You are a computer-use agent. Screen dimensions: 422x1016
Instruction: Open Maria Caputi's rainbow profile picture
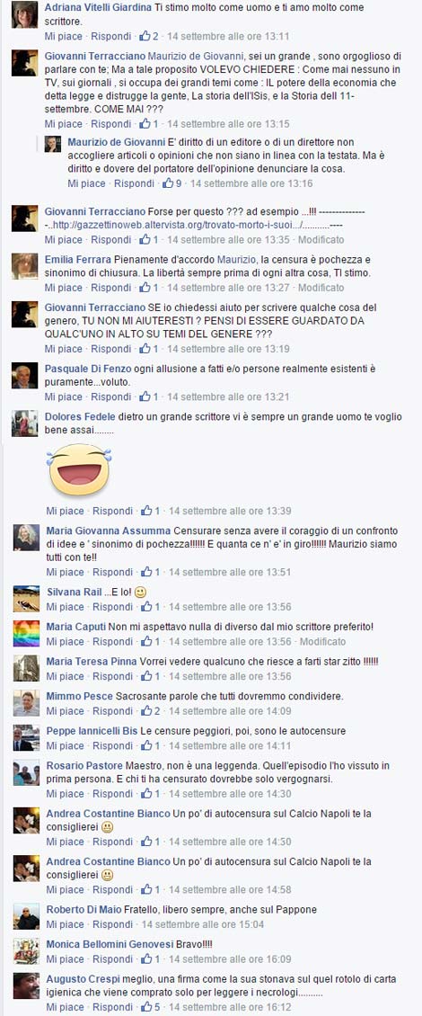pyautogui.click(x=27, y=633)
